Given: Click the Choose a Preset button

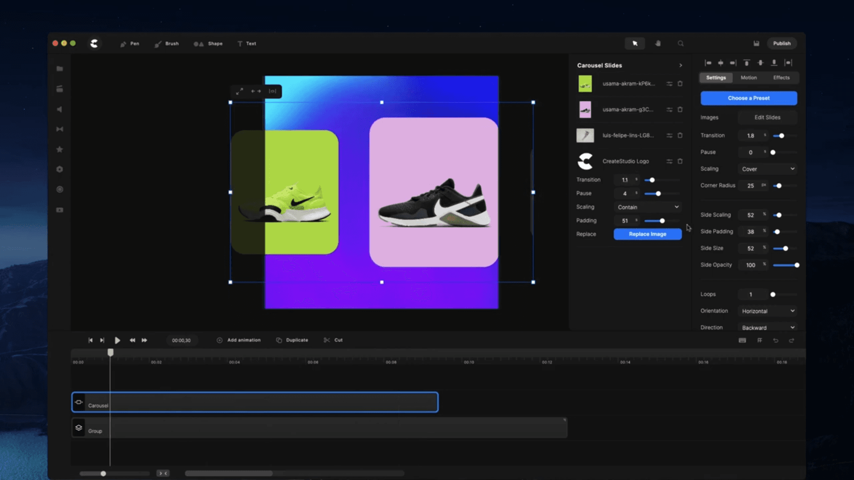Looking at the screenshot, I should [749, 98].
